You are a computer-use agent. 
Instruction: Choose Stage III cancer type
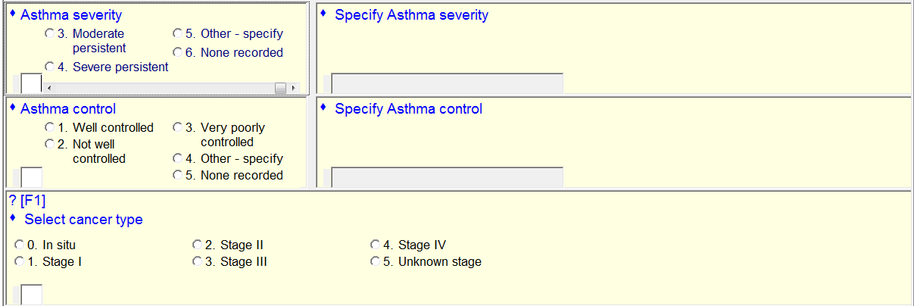click(198, 262)
